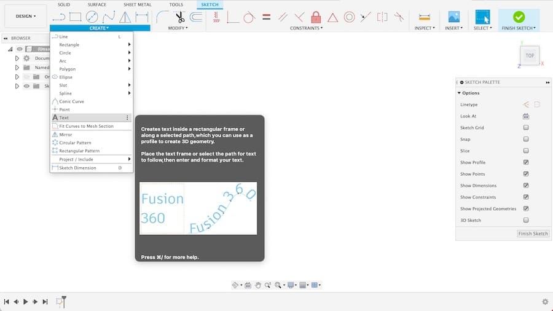
Task: Uncheck Show Points option
Action: point(526,174)
